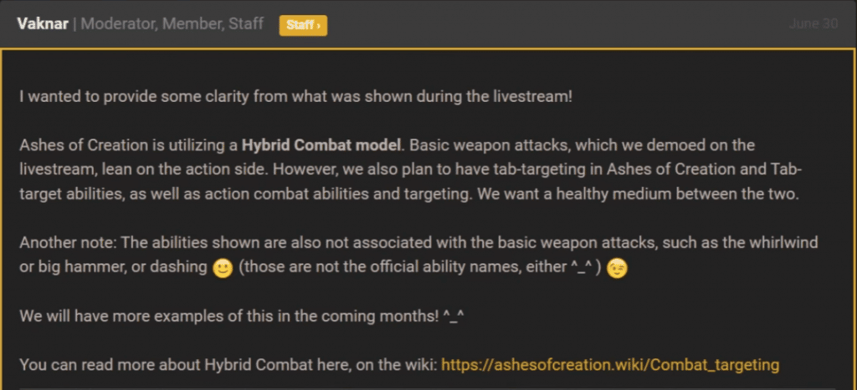
Task: Click the yellow Staff badge
Action: pyautogui.click(x=303, y=25)
